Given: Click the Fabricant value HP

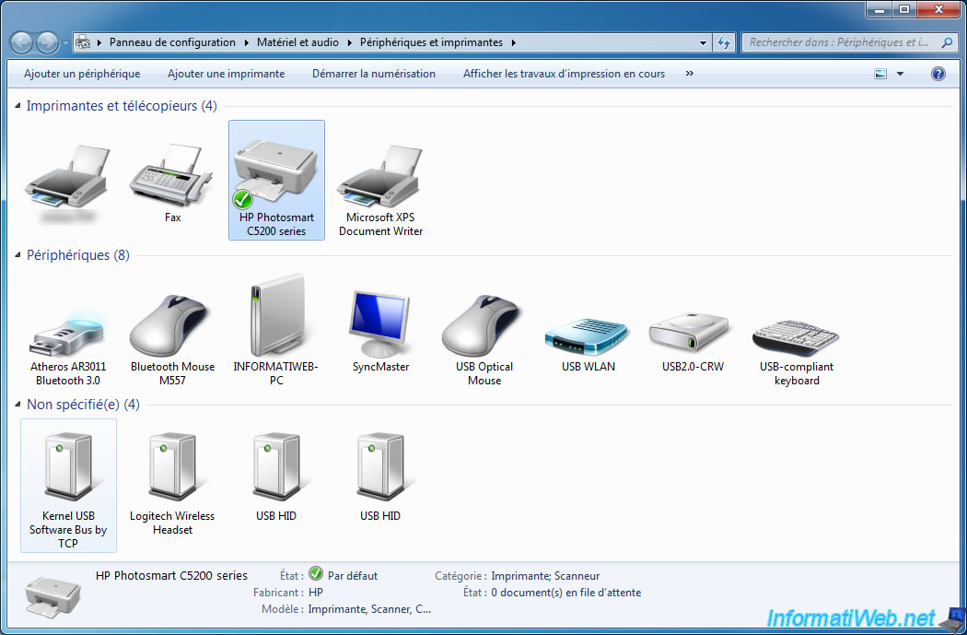Looking at the screenshot, I should (x=315, y=593).
